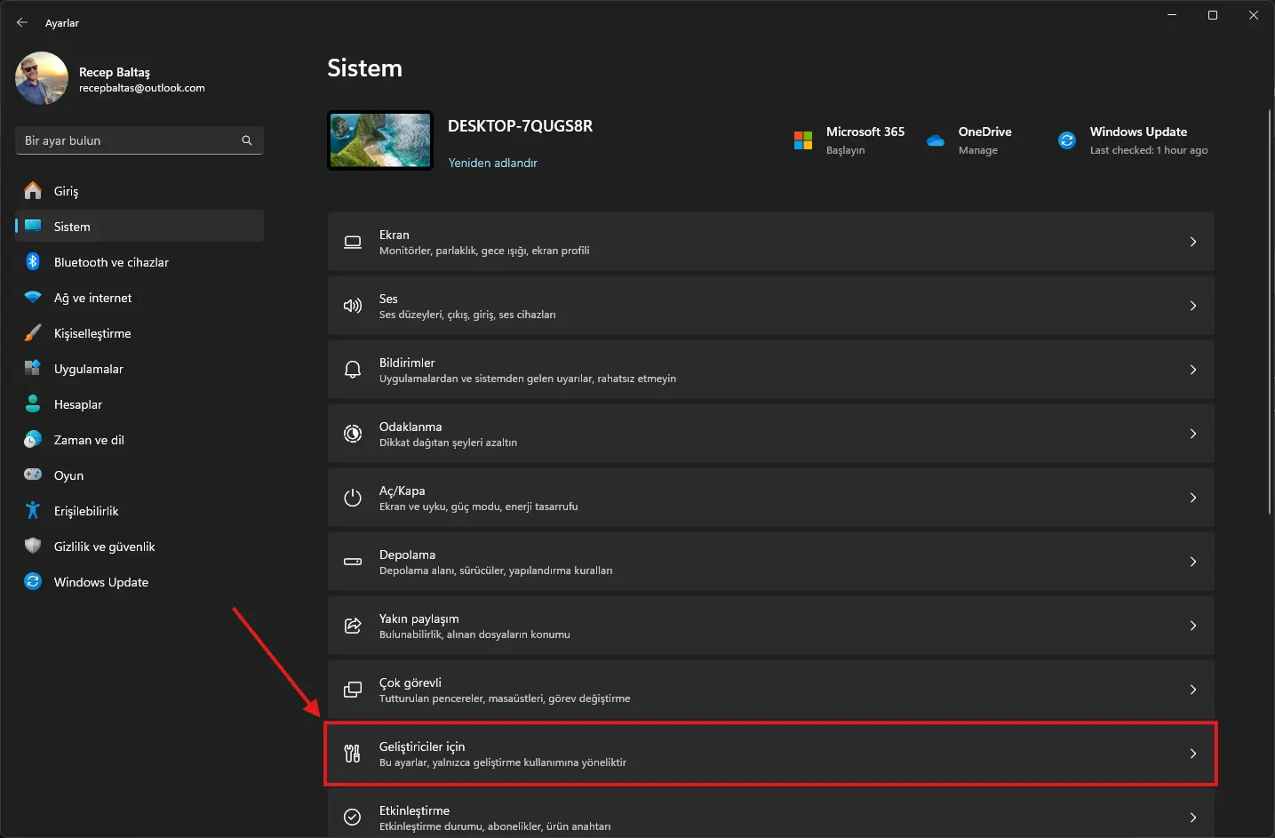Open Hesaplar in the sidebar

point(139,403)
